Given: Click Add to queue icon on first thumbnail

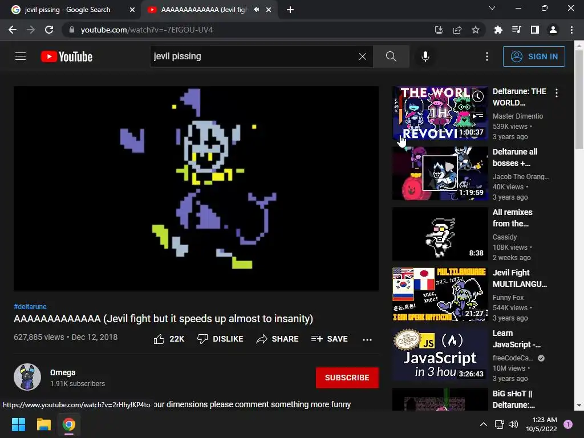Looking at the screenshot, I should click(x=478, y=115).
